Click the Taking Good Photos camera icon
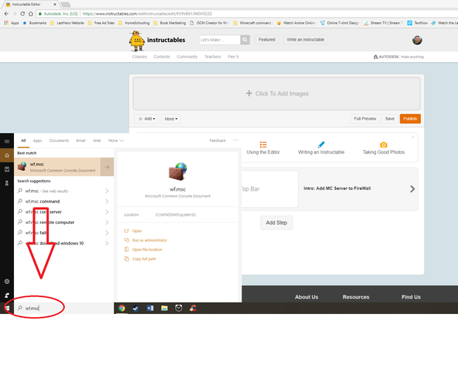This screenshot has height=382, width=458. pos(383,145)
